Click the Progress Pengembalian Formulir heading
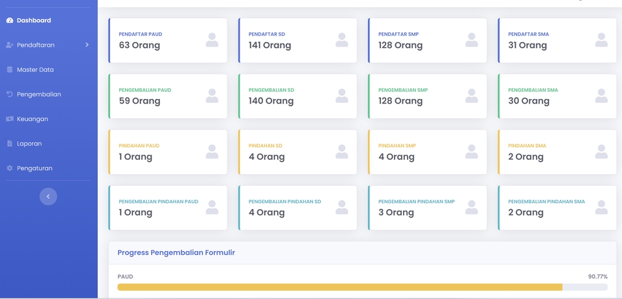 [176, 252]
